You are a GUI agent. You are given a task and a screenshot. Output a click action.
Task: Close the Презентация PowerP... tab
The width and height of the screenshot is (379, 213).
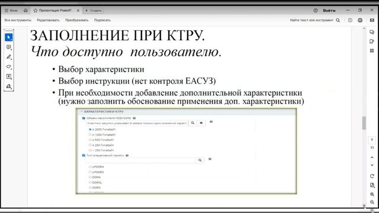click(x=78, y=11)
